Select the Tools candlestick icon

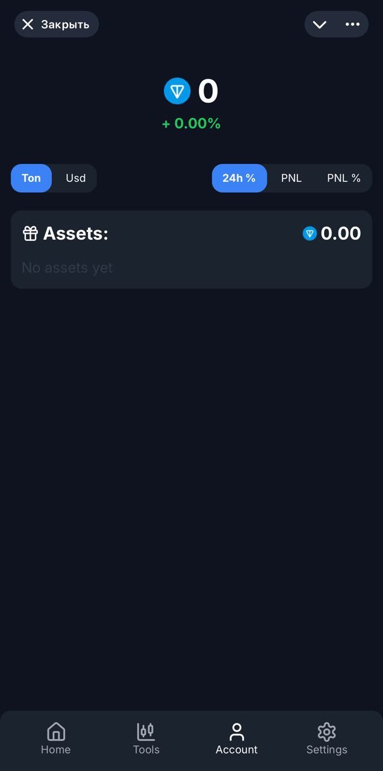pyautogui.click(x=146, y=731)
